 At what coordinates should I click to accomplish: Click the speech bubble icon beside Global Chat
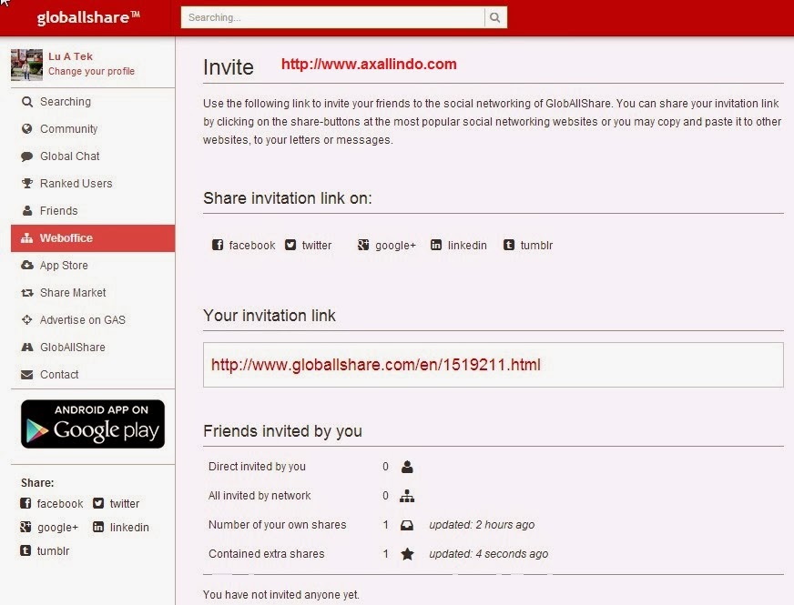[x=26, y=156]
